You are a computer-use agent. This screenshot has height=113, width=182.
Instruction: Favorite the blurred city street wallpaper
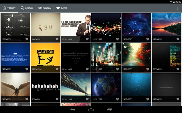(117, 69)
